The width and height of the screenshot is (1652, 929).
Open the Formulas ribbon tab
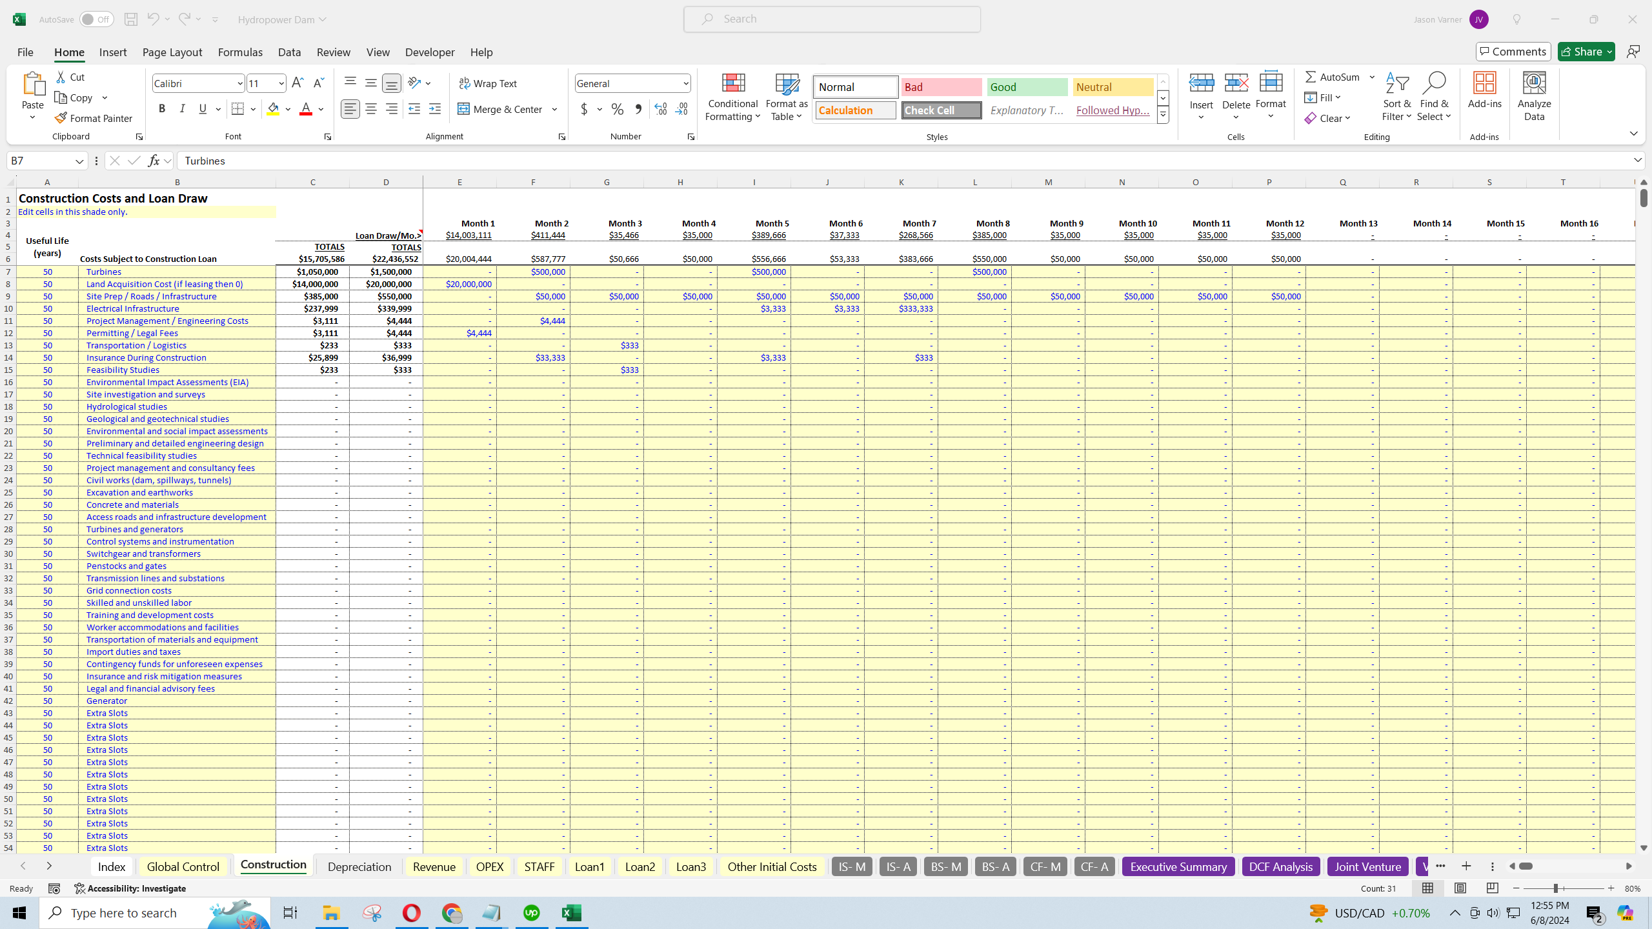tap(240, 52)
